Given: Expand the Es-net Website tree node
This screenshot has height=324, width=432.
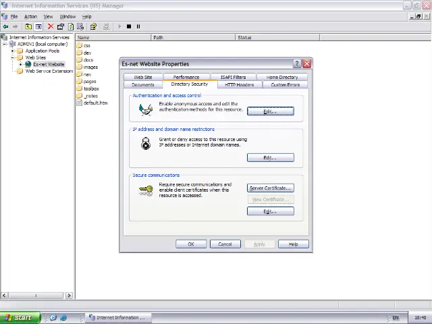Looking at the screenshot, I should (x=20, y=64).
